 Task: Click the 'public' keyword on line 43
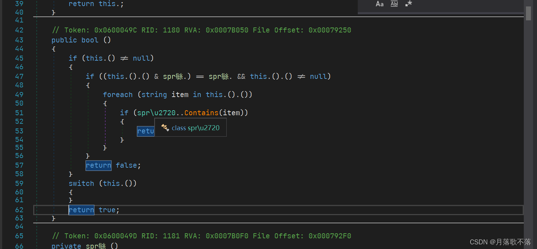tap(64, 40)
